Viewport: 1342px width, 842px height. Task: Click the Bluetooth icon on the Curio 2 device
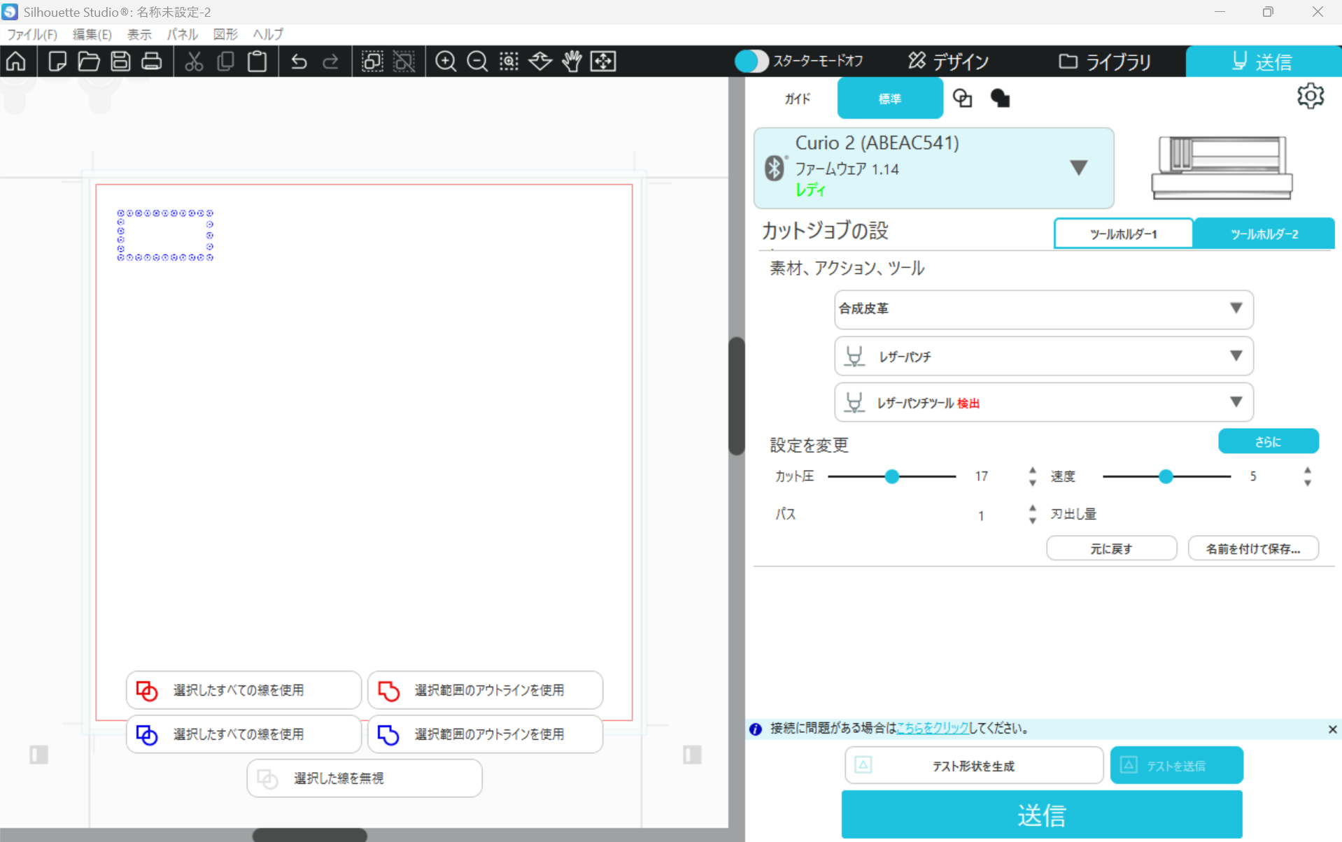pyautogui.click(x=774, y=168)
